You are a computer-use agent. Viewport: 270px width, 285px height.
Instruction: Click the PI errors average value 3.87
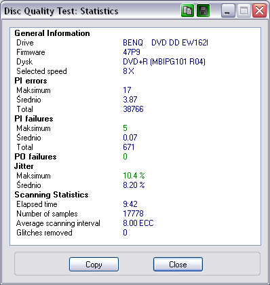click(130, 100)
